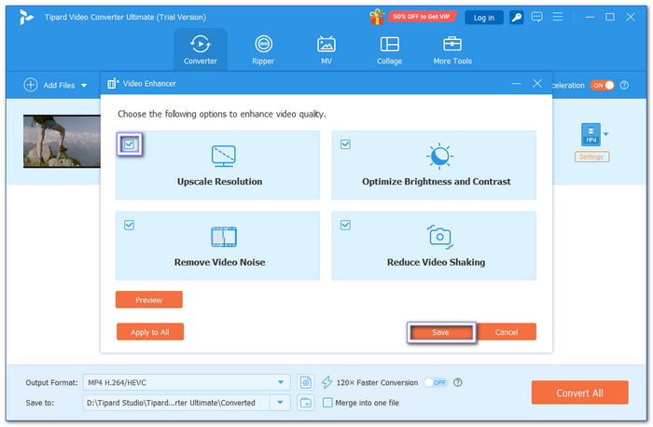Open the Add Files dropdown arrow

84,86
